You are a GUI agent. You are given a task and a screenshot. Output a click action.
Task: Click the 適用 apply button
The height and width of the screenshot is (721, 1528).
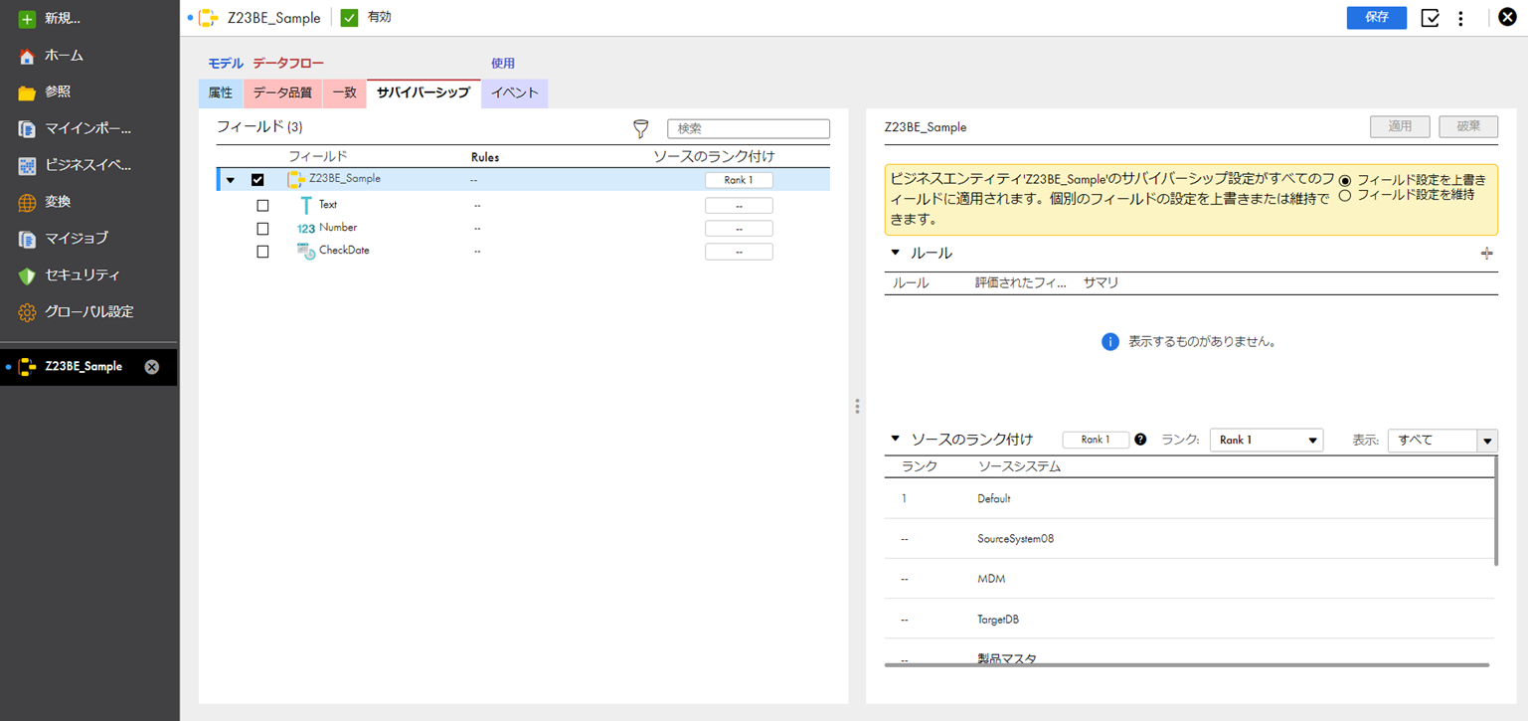(1401, 126)
